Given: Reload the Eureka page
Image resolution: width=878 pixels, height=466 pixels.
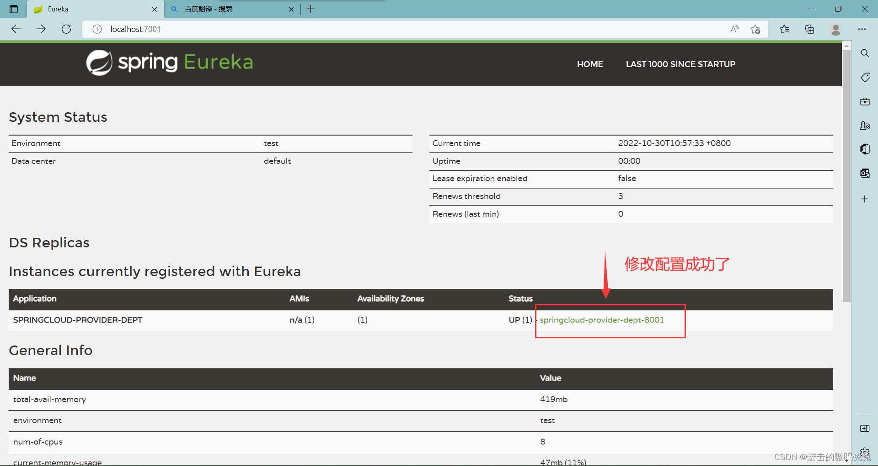Looking at the screenshot, I should 66,29.
